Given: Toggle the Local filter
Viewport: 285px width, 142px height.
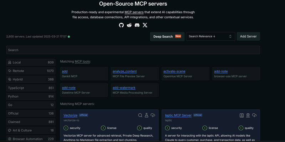Looking at the screenshot, I should (31, 62).
